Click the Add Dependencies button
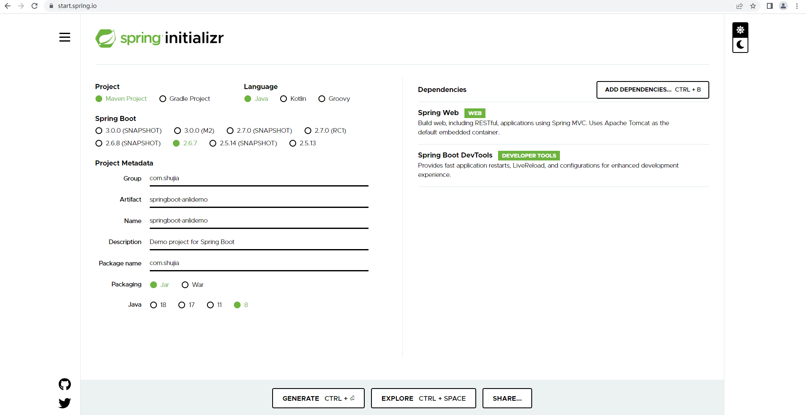This screenshot has width=806, height=415. pyautogui.click(x=653, y=90)
